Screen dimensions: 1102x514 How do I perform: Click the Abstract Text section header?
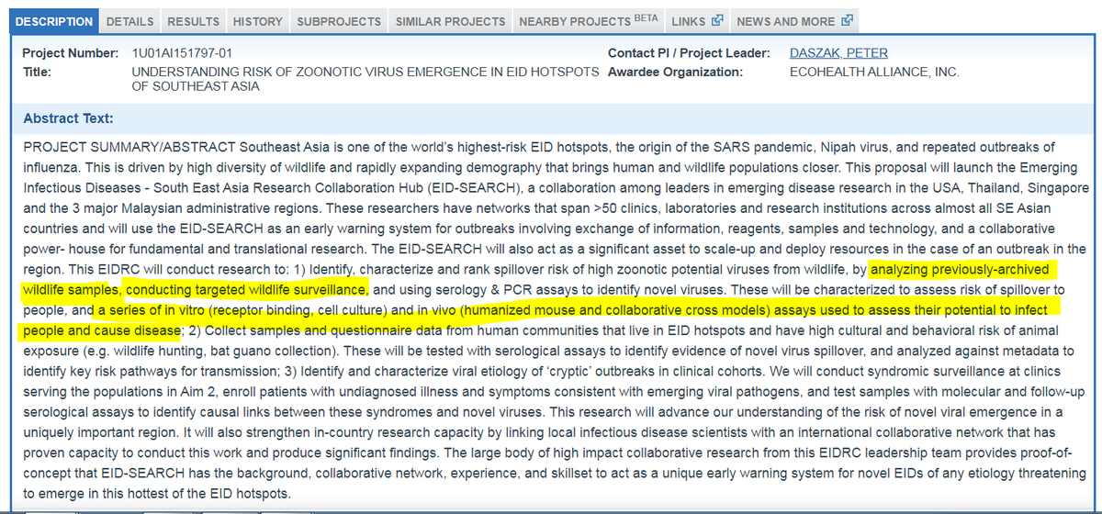(x=69, y=118)
